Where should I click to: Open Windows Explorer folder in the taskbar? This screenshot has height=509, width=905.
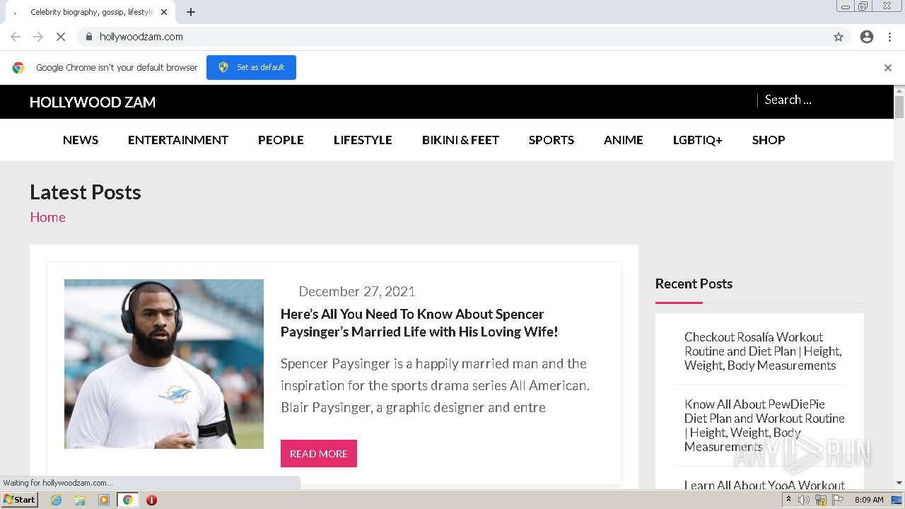point(80,500)
